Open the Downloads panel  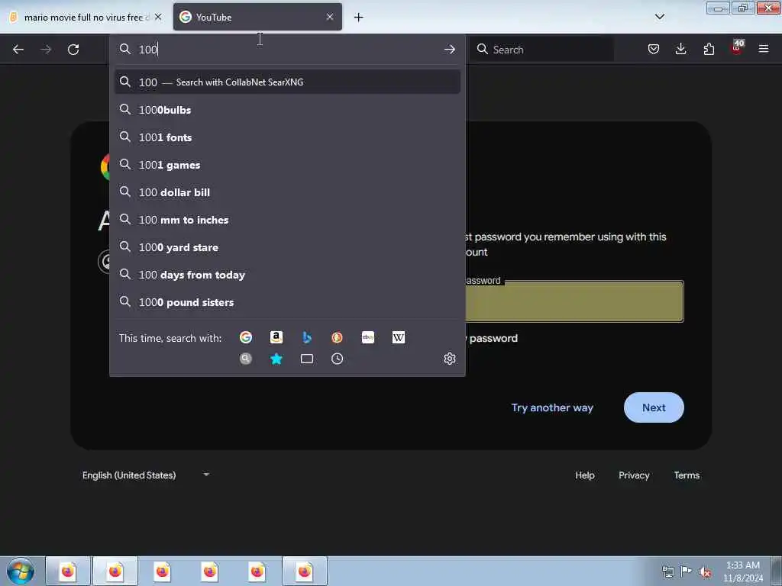[680, 49]
